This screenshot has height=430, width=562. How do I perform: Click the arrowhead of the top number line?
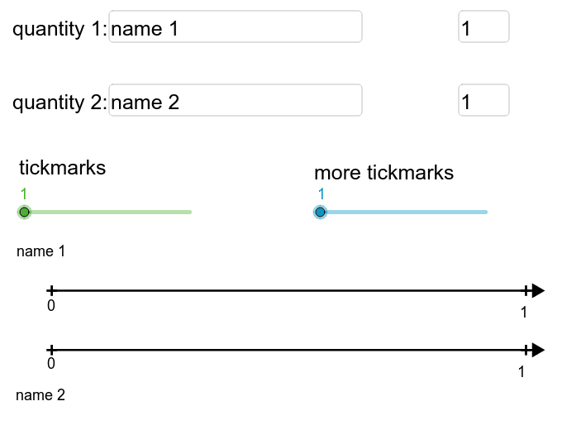point(538,290)
